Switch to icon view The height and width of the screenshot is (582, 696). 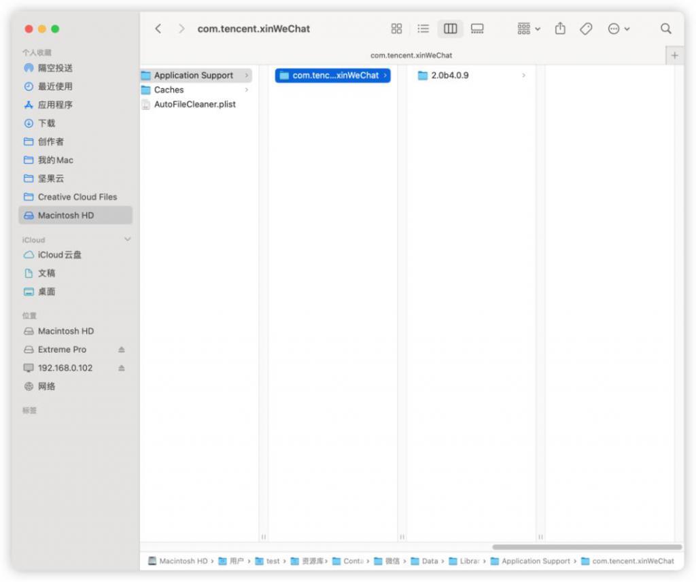point(396,29)
